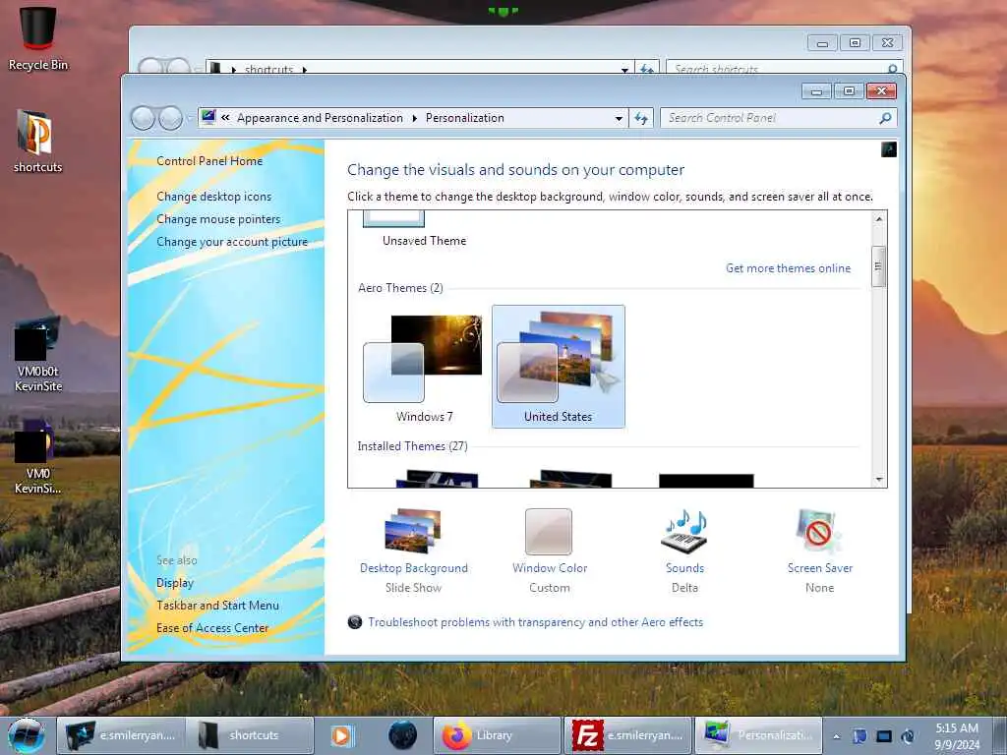This screenshot has width=1007, height=755.
Task: Show hidden tray icons arrow
Action: pos(836,736)
